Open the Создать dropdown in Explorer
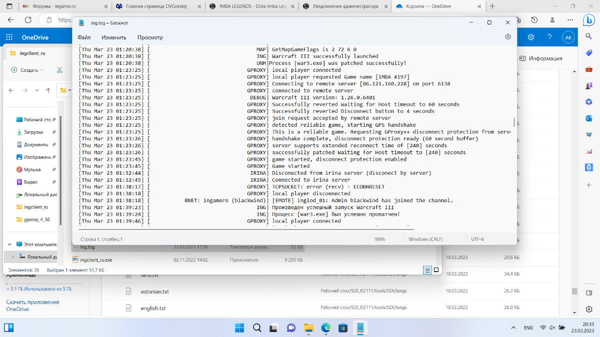 (27, 70)
